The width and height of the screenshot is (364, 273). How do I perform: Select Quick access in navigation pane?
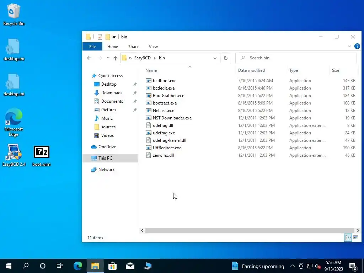(110, 76)
